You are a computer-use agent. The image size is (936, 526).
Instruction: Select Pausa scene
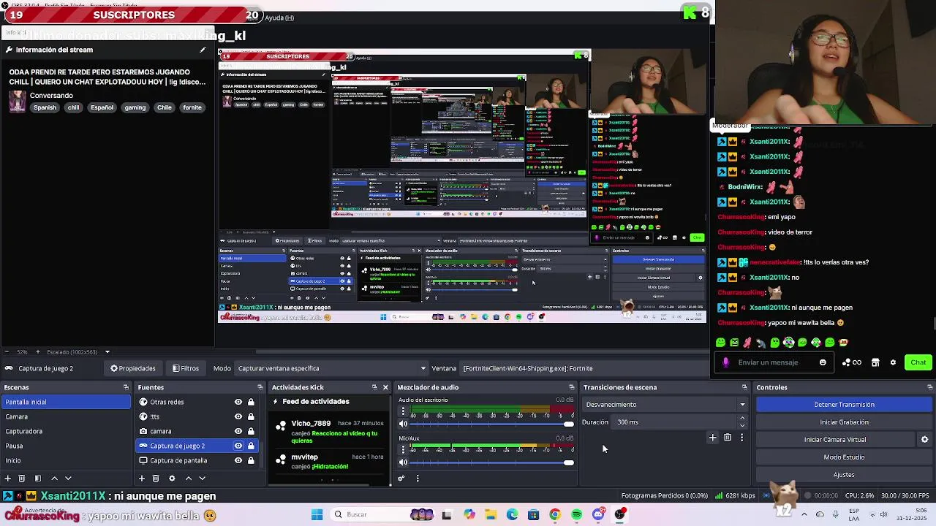(66, 446)
